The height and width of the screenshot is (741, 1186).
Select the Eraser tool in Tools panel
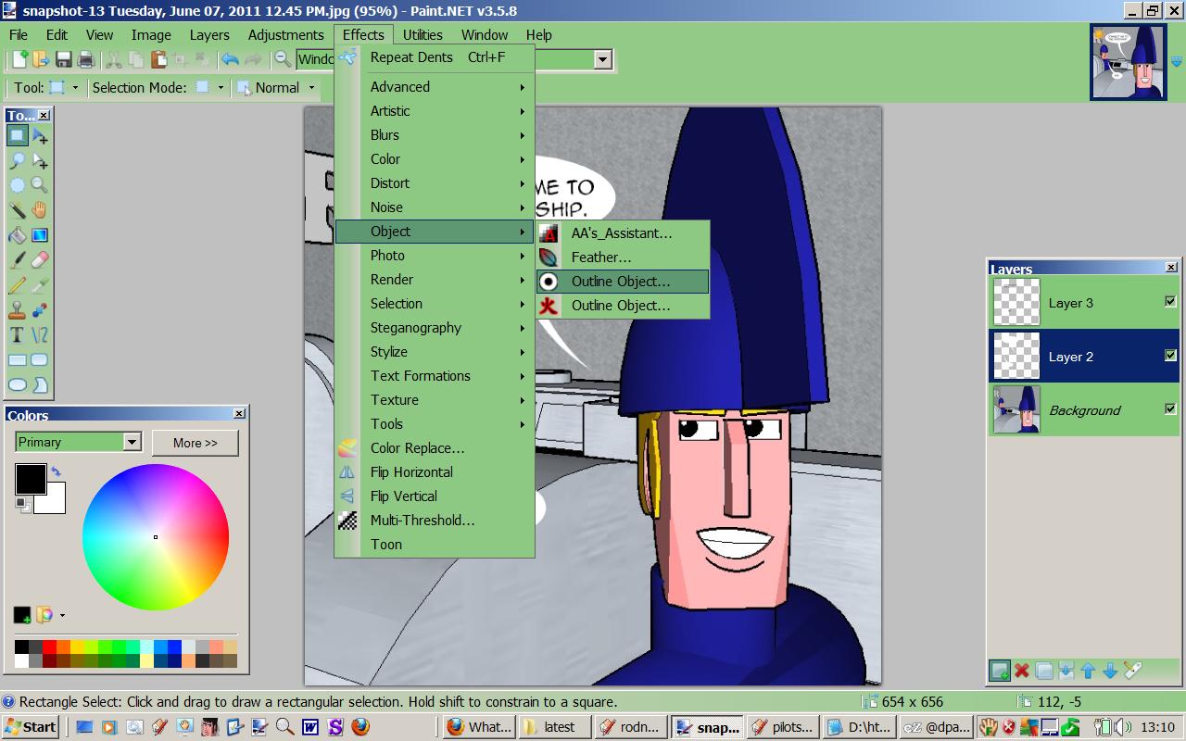click(x=40, y=260)
